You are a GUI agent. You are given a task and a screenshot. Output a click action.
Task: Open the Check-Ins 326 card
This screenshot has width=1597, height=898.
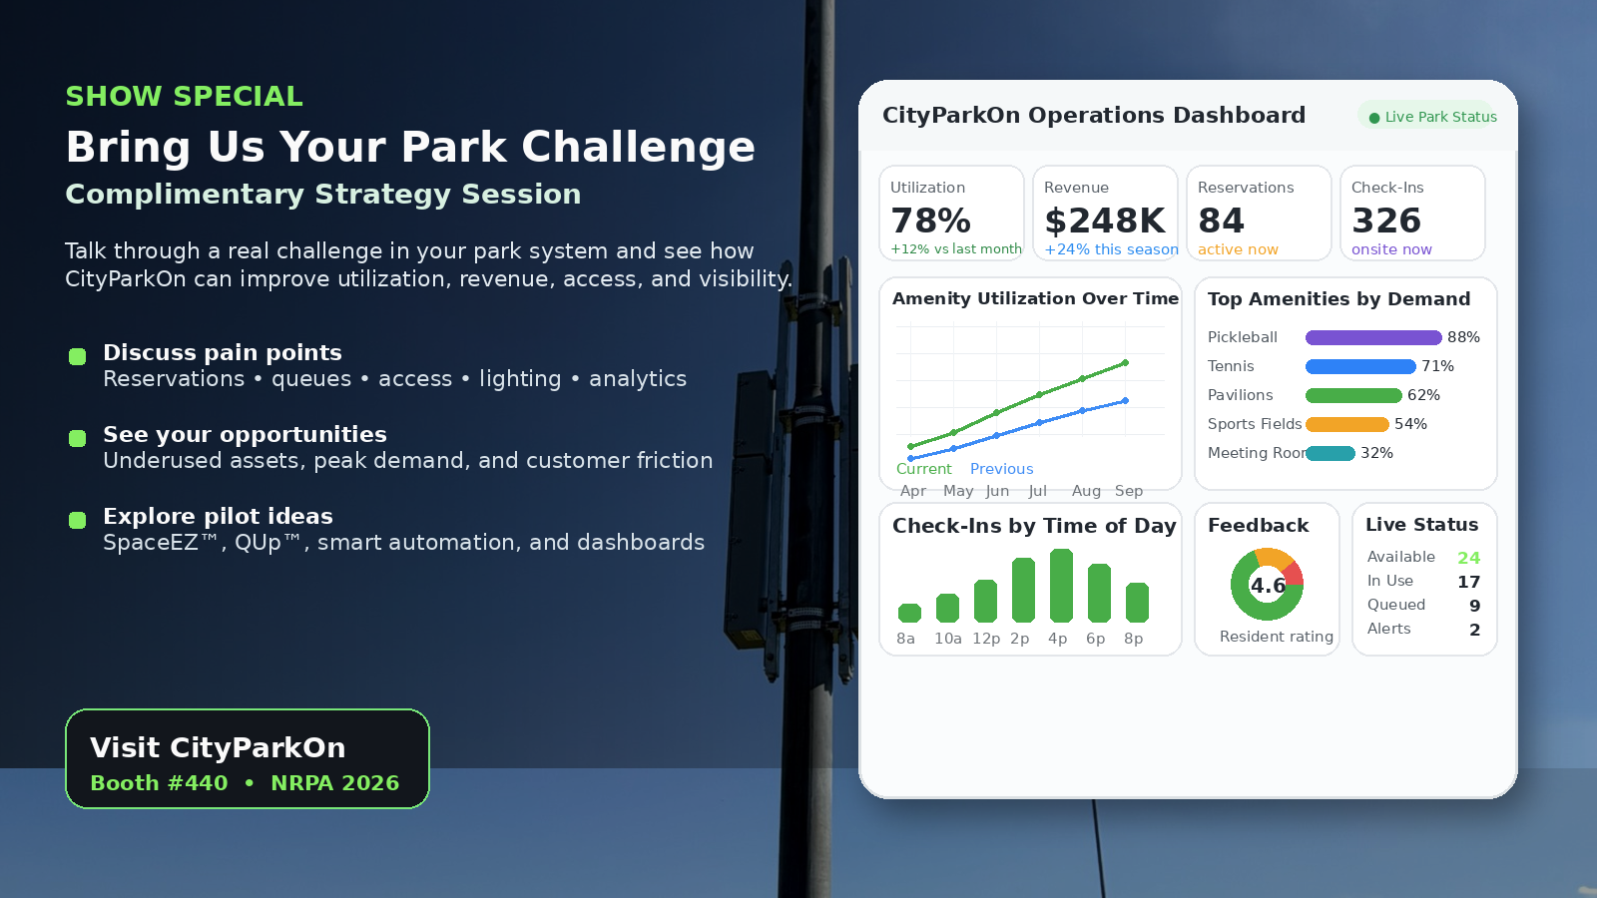pos(1412,213)
